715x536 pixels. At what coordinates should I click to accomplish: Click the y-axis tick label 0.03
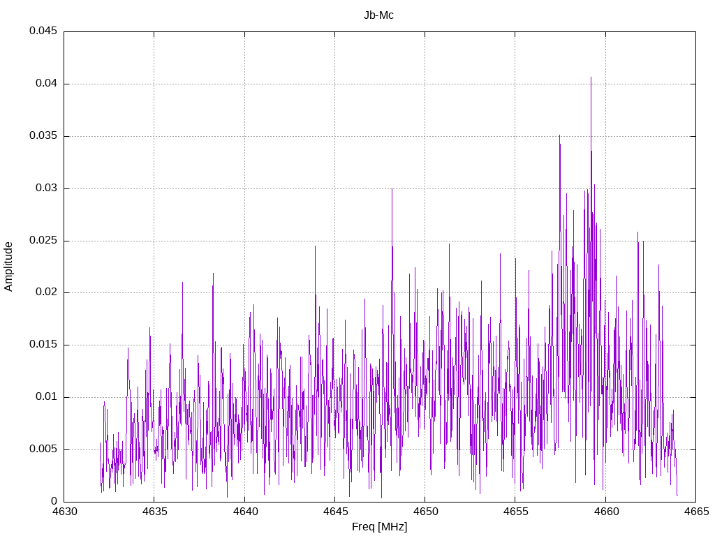coord(47,188)
